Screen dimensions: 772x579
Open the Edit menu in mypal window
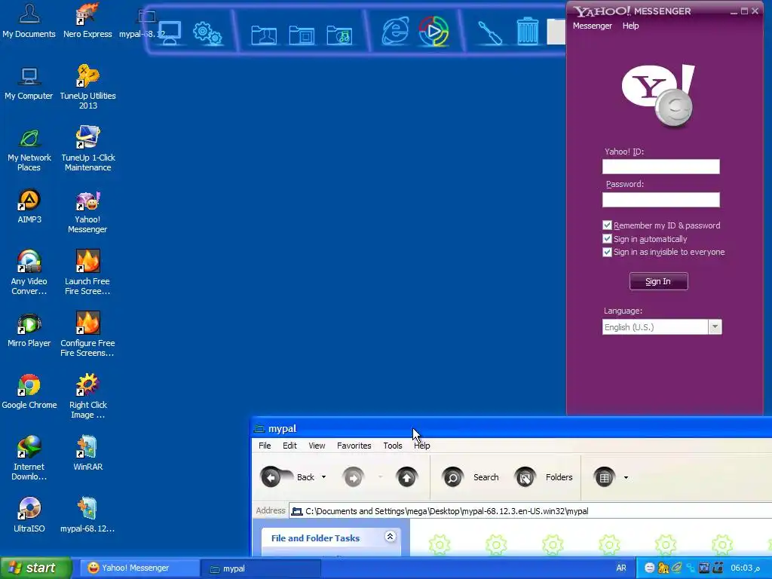click(x=289, y=446)
